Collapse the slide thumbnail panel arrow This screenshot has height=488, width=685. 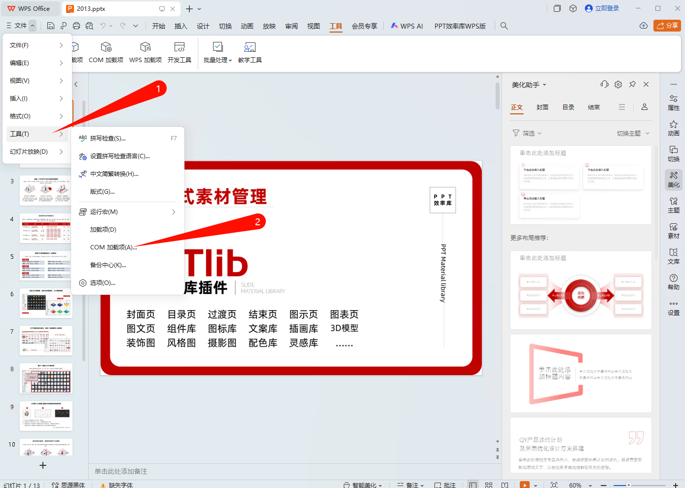pyautogui.click(x=76, y=84)
